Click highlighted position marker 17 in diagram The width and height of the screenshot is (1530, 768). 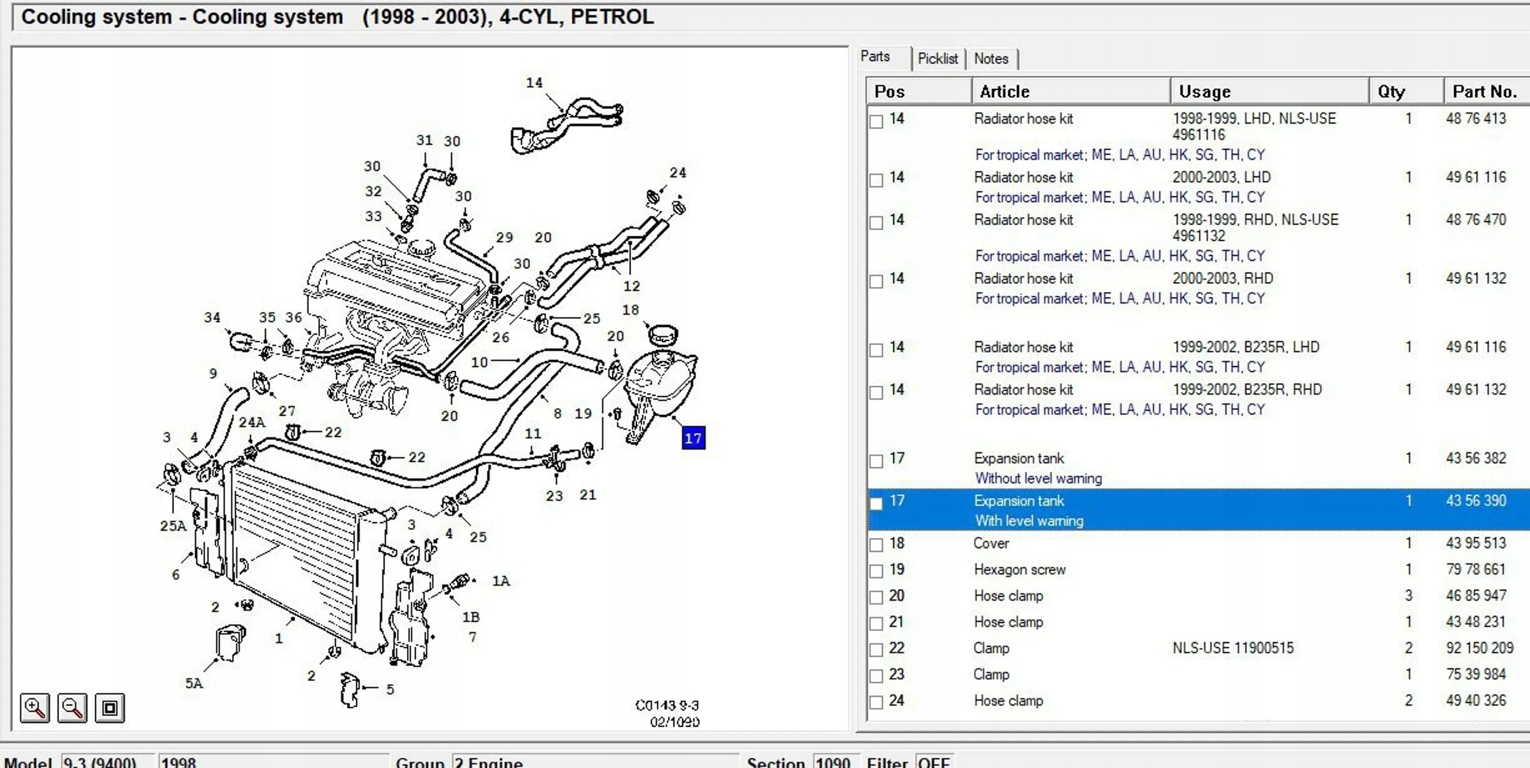point(693,438)
